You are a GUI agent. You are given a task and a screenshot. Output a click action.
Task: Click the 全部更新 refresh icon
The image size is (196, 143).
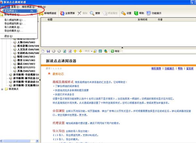click(62, 13)
